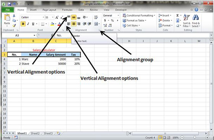This screenshot has height=140, width=214.
Task: Toggle Italic formatting
Action: tap(28, 24)
